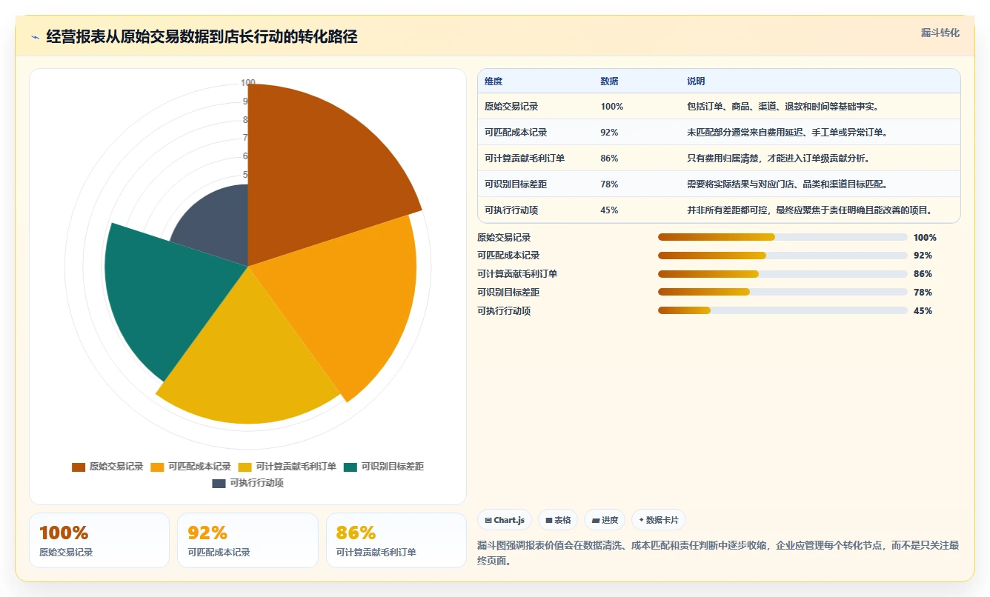Screen dimensions: 990x597
Task: Click the 可识别目标差距 progress bar
Action: (x=783, y=293)
